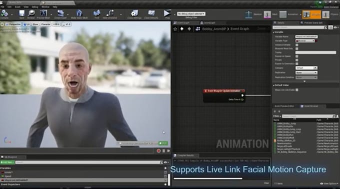The image size is (340, 189).
Task: Switch to Physics editor mode icon
Action: 325,14
